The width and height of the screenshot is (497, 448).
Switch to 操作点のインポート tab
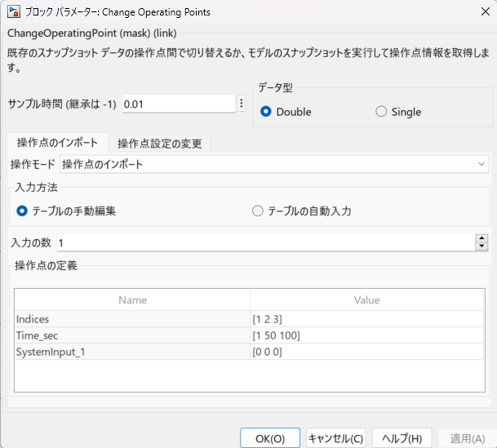57,143
